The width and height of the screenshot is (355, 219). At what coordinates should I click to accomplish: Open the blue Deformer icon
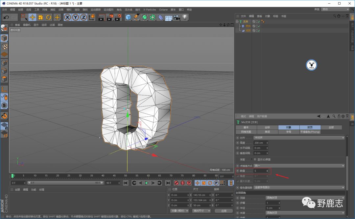(160, 17)
